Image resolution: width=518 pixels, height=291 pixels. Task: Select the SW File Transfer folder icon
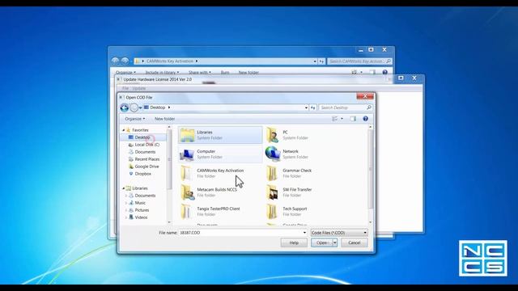[x=272, y=192]
